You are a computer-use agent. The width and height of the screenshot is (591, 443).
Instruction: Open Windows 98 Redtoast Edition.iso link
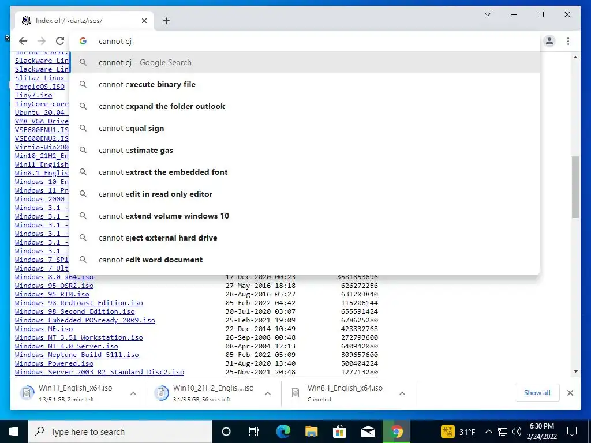(78, 303)
